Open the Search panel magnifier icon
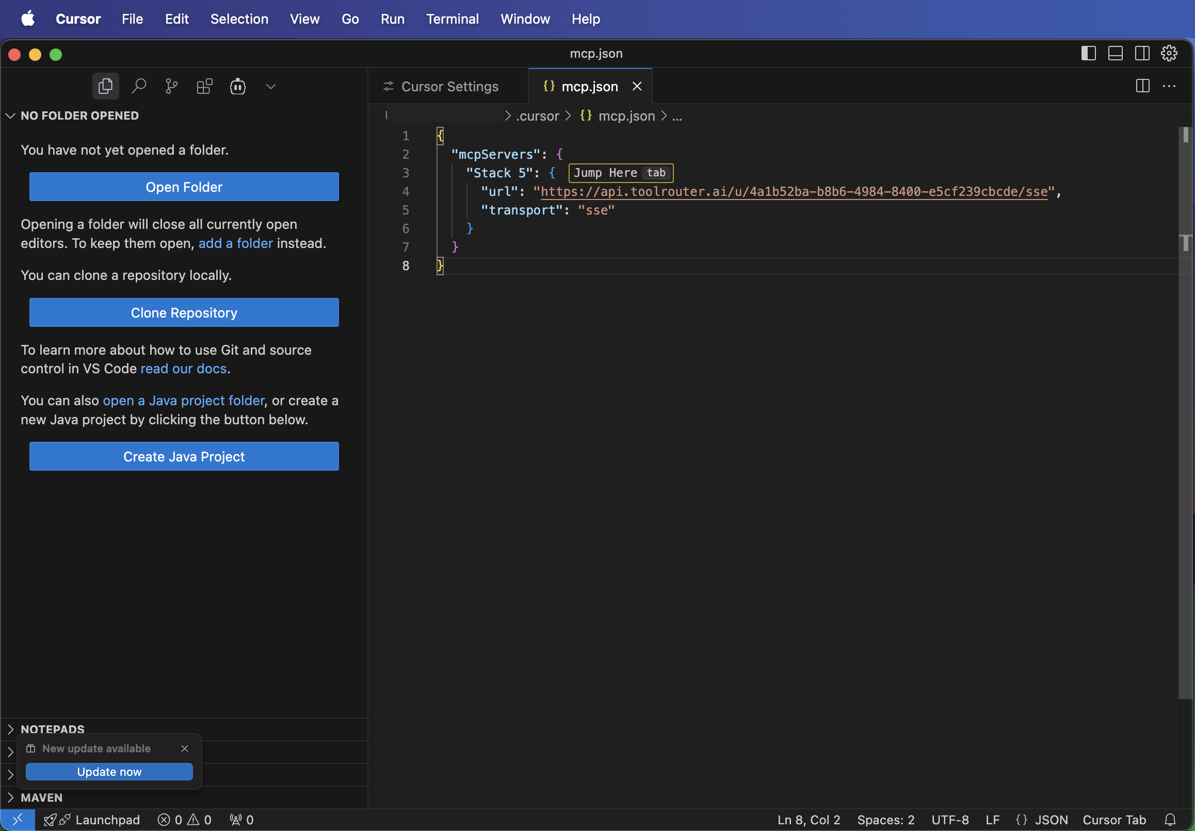The height and width of the screenshot is (831, 1195). point(138,86)
